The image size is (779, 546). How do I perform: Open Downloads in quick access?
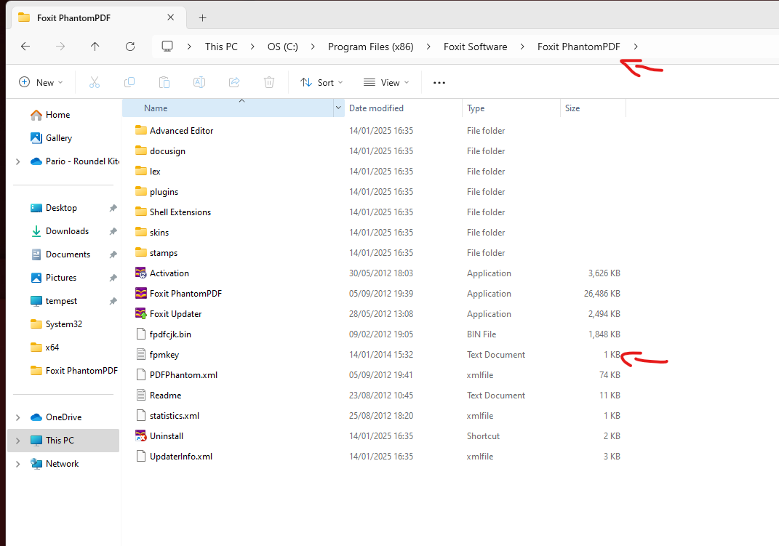(60, 231)
